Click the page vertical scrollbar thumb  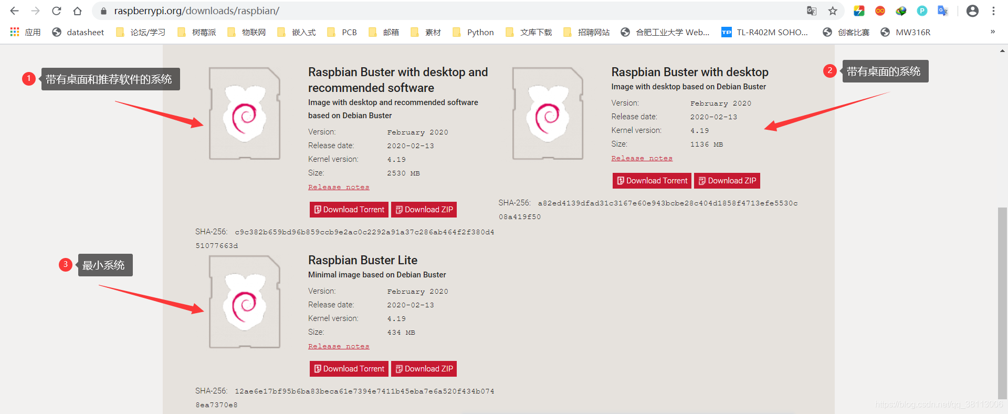click(1002, 302)
